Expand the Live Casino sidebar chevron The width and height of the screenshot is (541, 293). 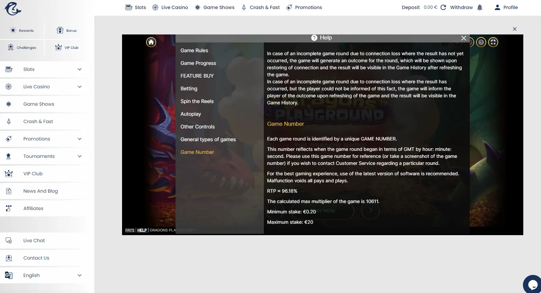(x=80, y=87)
